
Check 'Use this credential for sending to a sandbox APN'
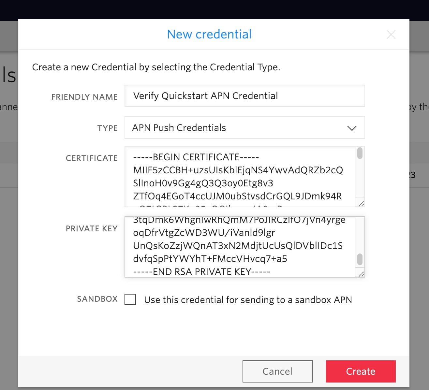(x=130, y=300)
